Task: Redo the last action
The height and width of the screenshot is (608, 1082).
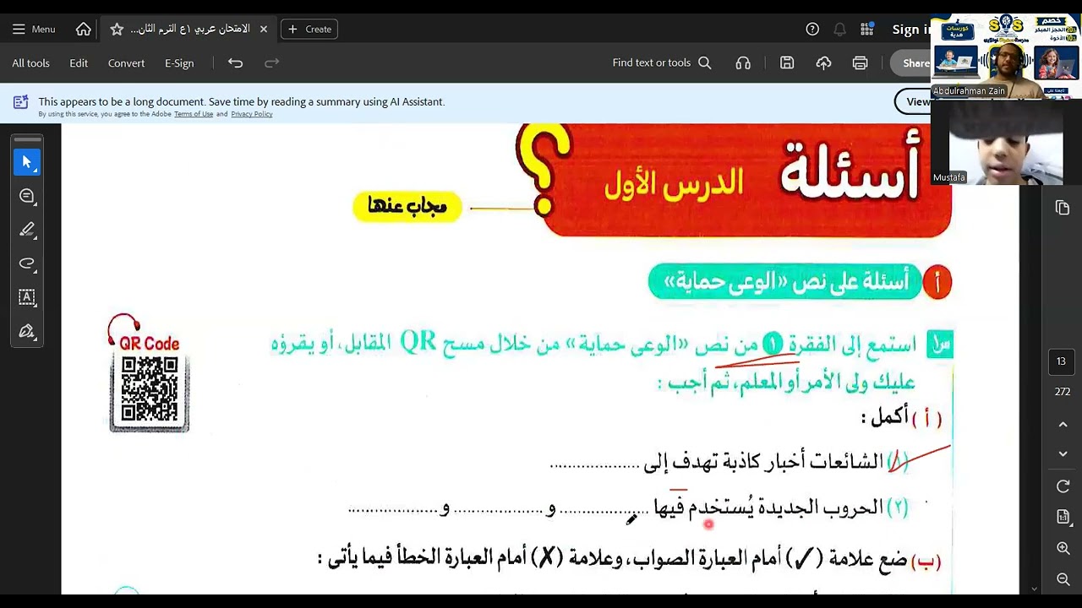Action: coord(271,62)
